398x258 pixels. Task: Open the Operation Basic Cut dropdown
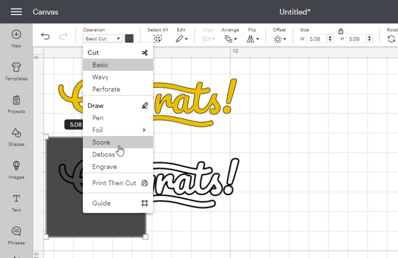[x=103, y=38]
